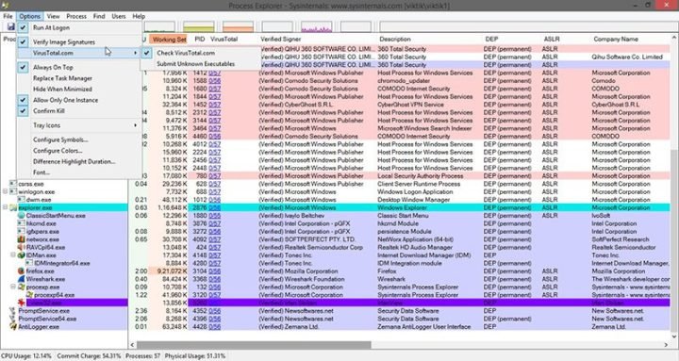Click the purple I/O history mini graph
679x361 pixels.
coord(317,26)
